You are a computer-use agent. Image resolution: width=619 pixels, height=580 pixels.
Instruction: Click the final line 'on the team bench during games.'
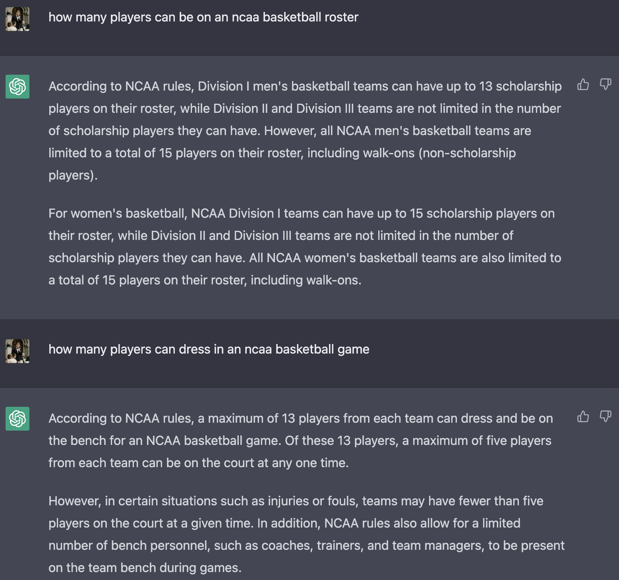145,568
